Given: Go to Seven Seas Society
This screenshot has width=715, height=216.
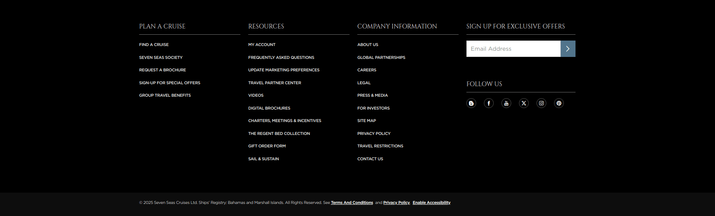Looking at the screenshot, I should (x=161, y=58).
